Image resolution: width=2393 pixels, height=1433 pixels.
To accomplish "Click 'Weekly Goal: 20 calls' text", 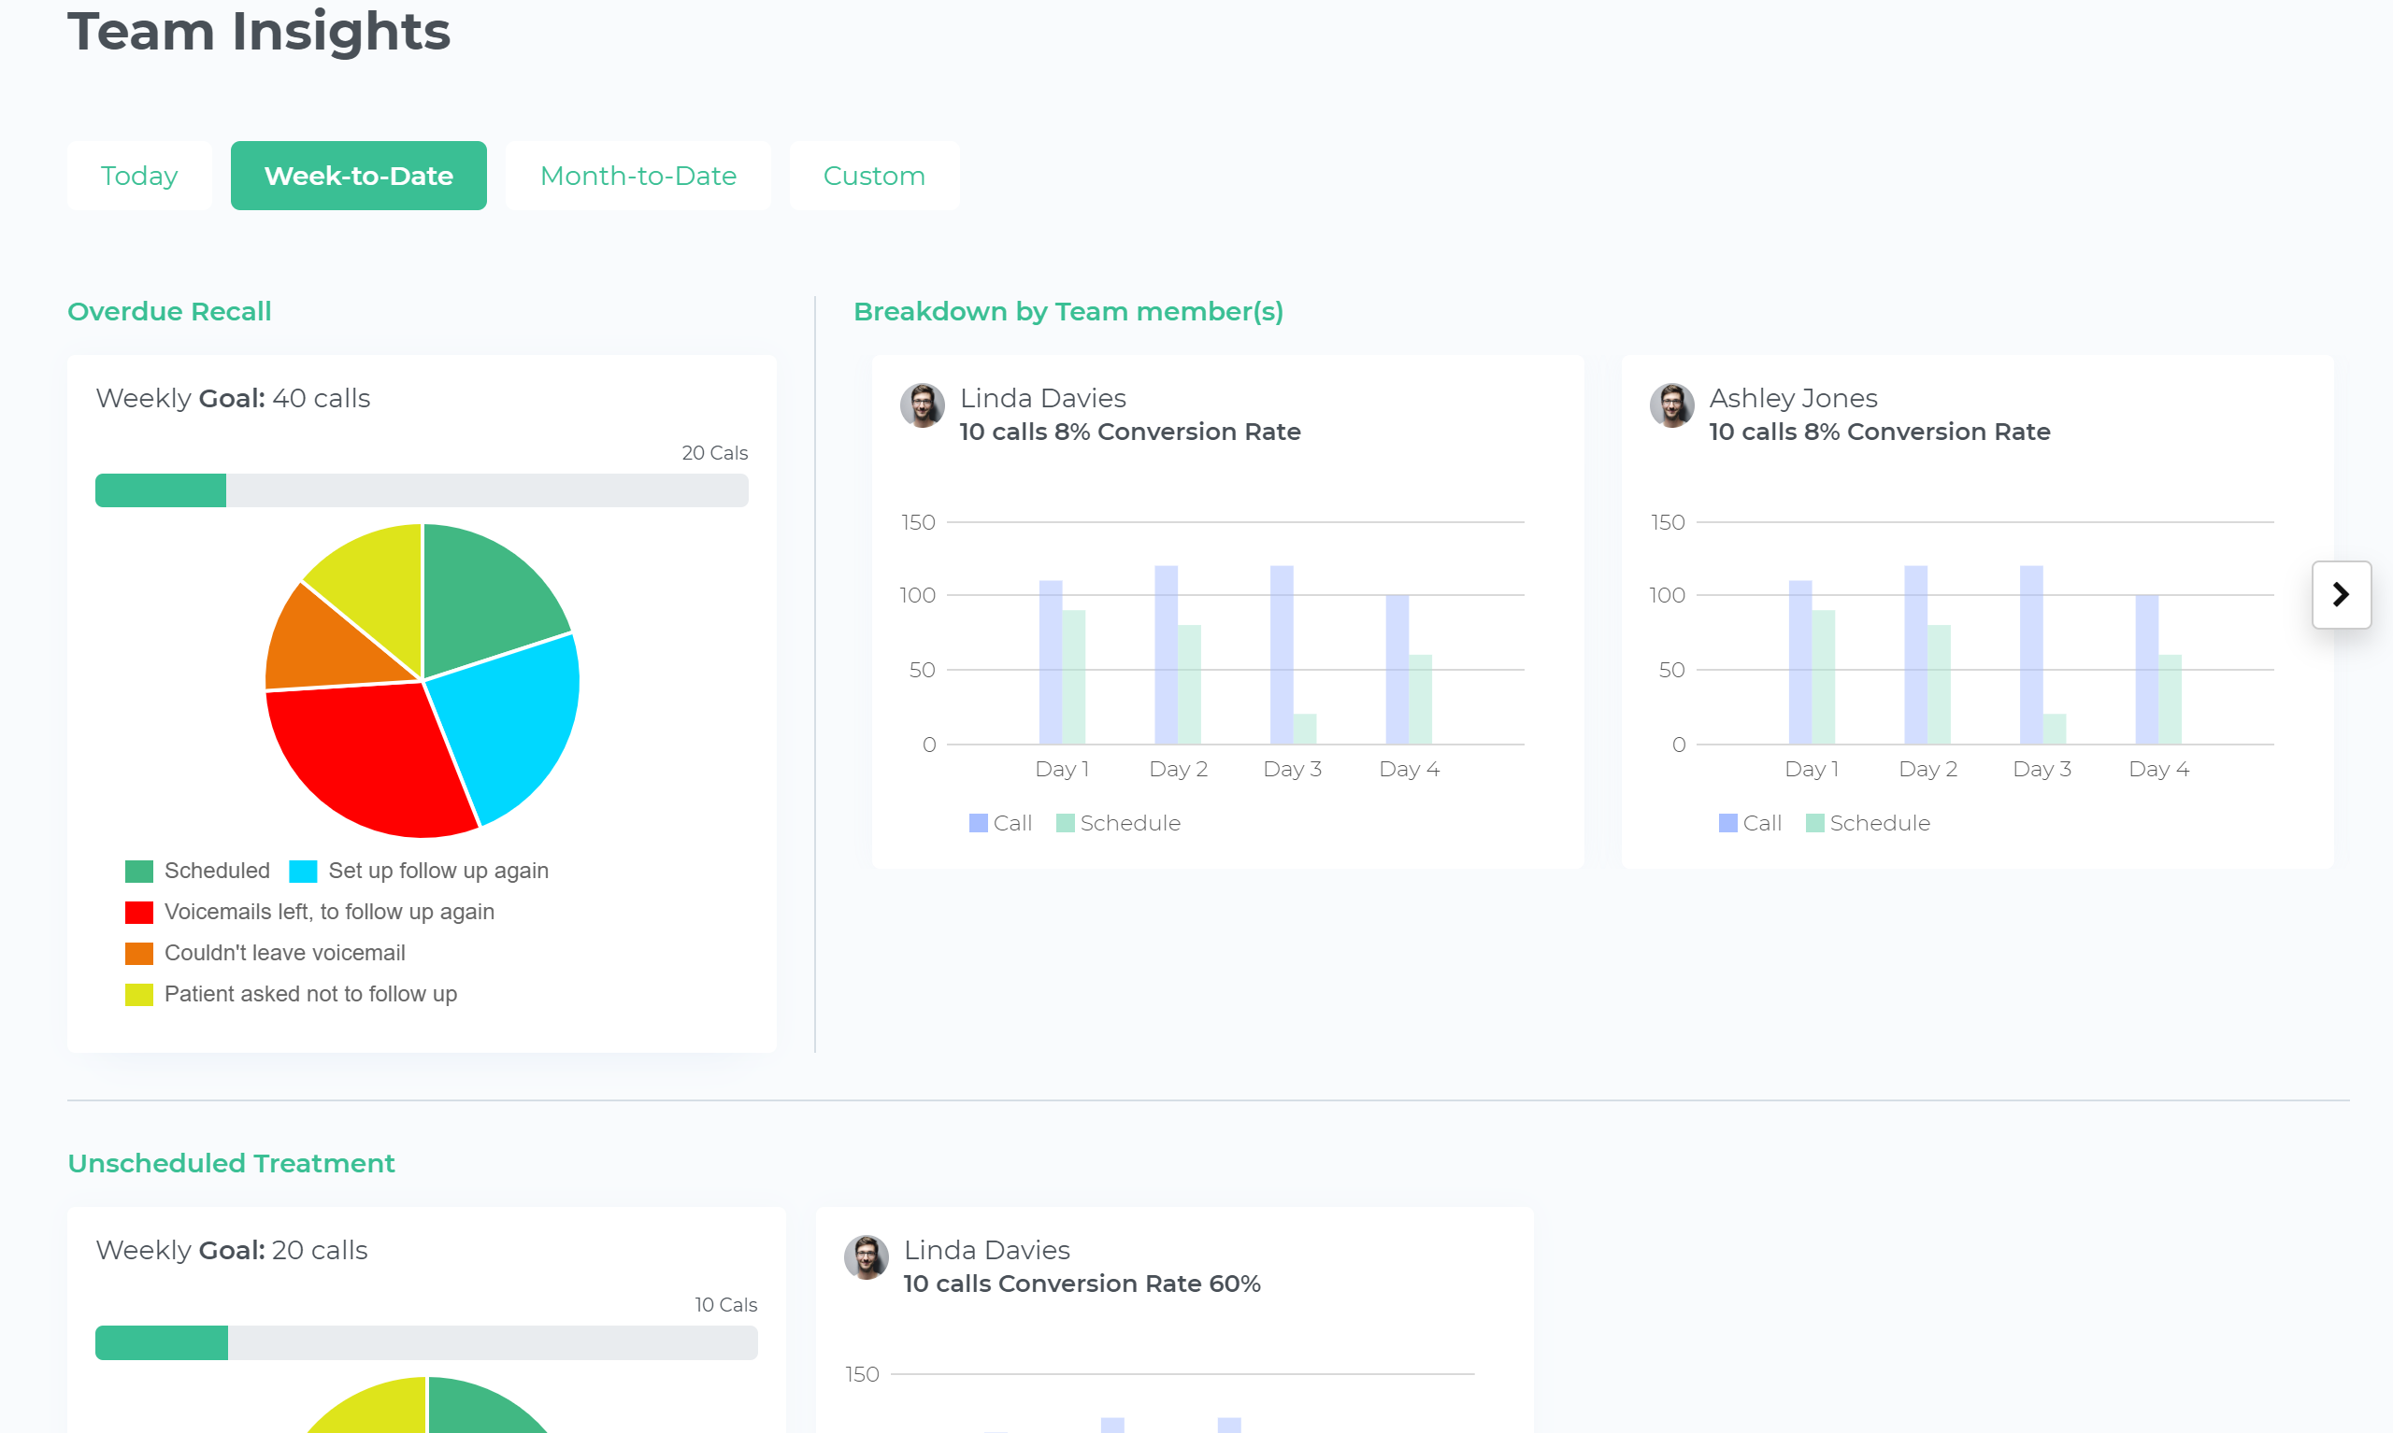I will tap(232, 1250).
